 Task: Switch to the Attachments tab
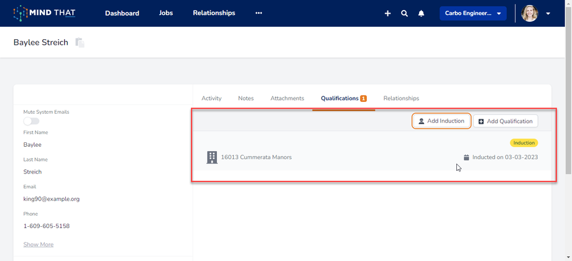click(287, 98)
